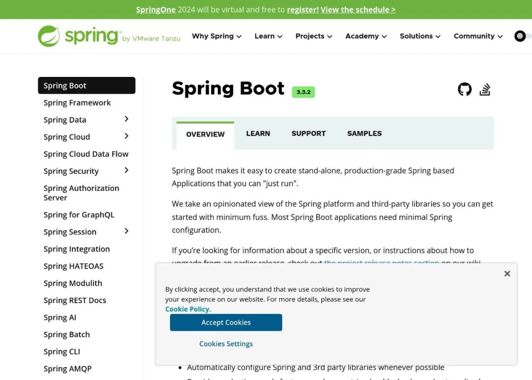This screenshot has height=380, width=532.
Task: Switch to the Learn tab
Action: pyautogui.click(x=258, y=134)
